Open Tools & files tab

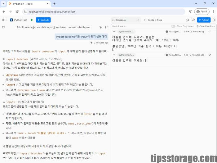(153, 20)
